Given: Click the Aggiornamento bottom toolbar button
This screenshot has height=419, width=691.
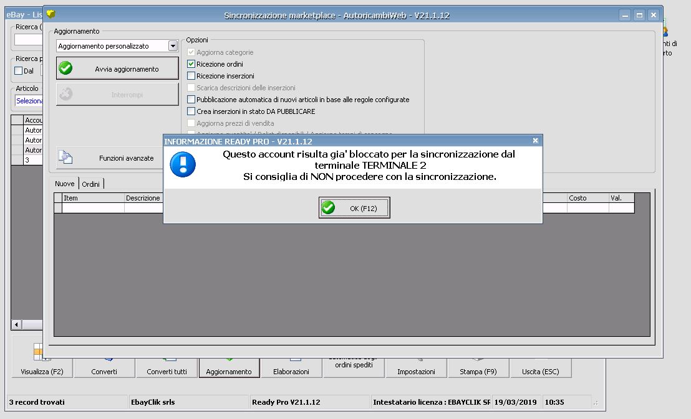Looking at the screenshot, I should (x=229, y=368).
